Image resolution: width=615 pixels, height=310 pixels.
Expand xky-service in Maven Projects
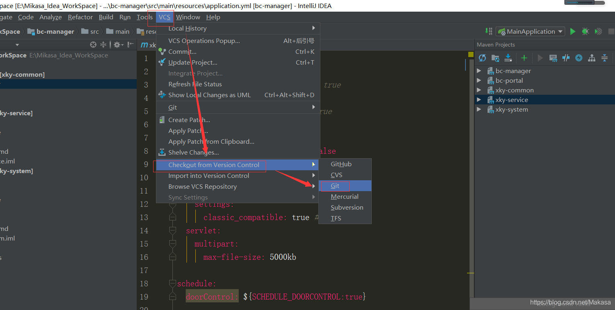pyautogui.click(x=479, y=100)
